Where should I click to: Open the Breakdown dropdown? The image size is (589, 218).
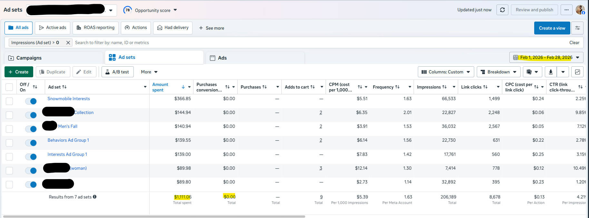(x=498, y=72)
